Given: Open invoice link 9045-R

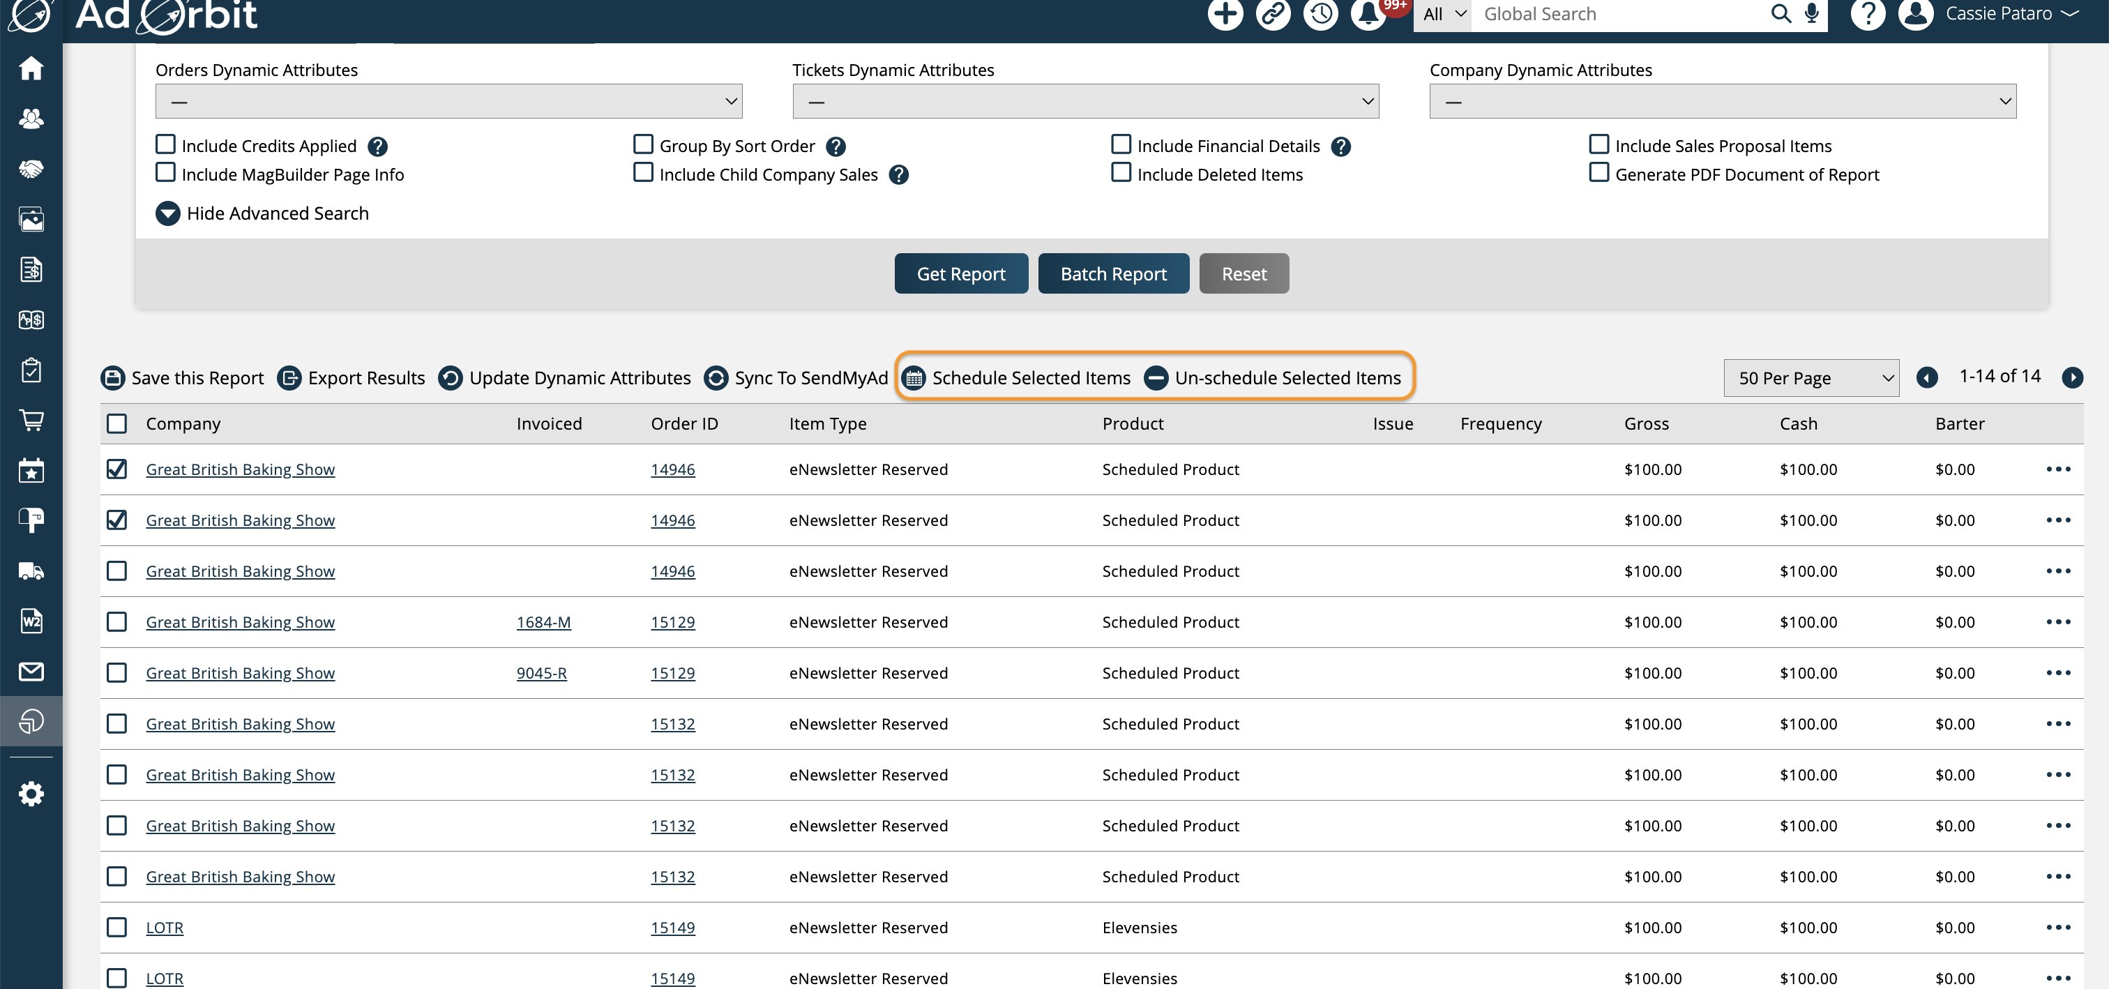Looking at the screenshot, I should (541, 673).
